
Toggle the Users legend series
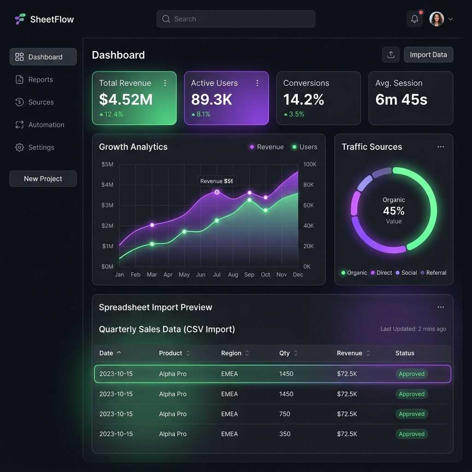point(305,147)
